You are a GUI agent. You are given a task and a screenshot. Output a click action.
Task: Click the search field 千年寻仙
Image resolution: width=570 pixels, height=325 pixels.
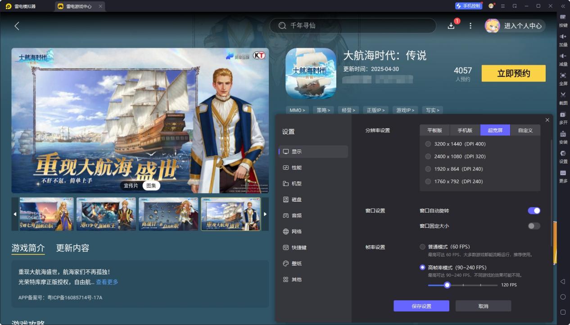pos(353,26)
